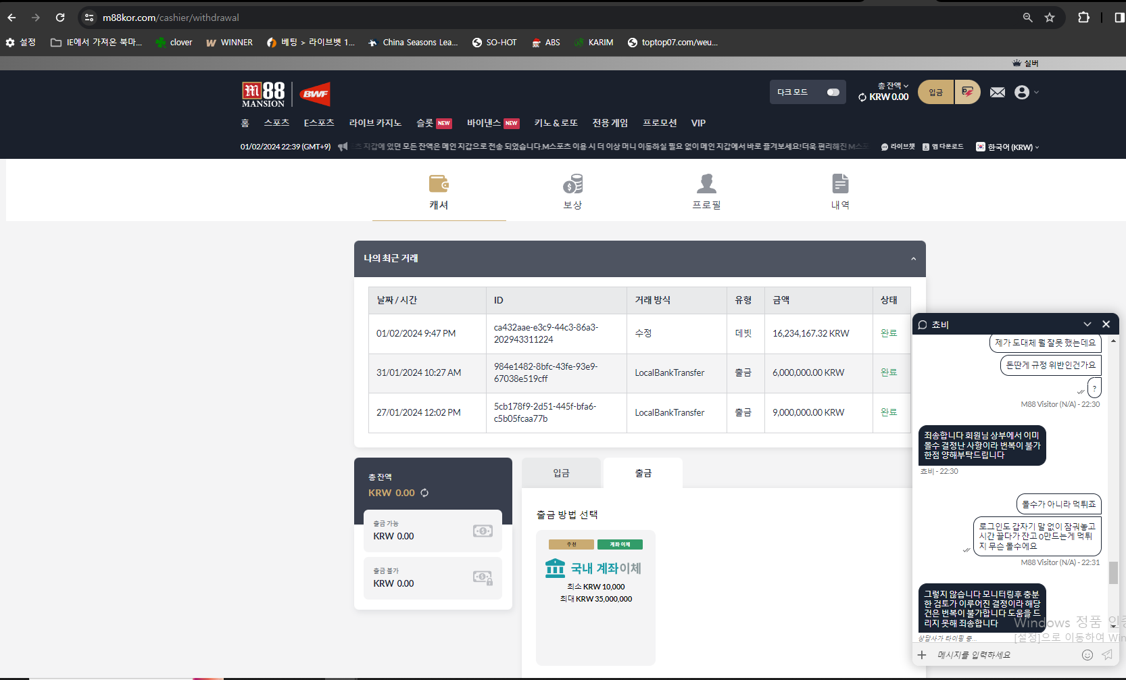
Task: Open the mail inbox envelope icon
Action: (997, 93)
